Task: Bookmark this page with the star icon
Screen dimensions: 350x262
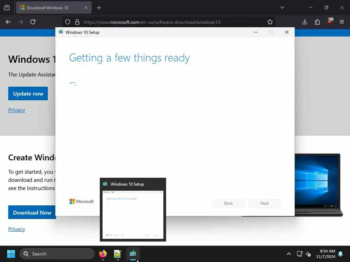Action: coord(270,22)
